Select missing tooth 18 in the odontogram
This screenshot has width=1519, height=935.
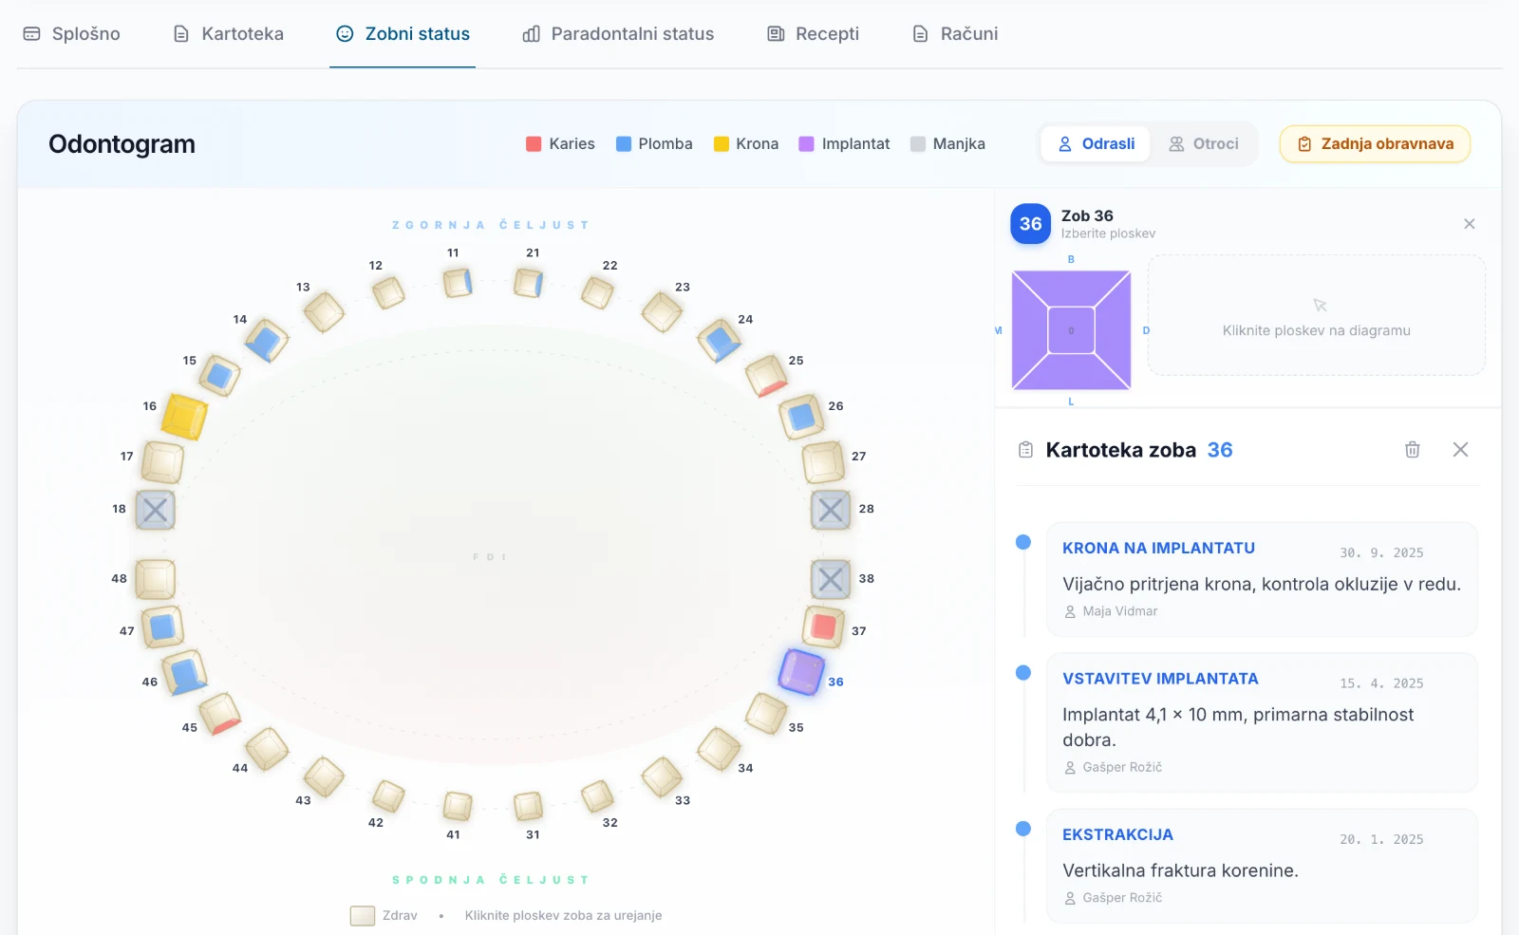click(155, 510)
